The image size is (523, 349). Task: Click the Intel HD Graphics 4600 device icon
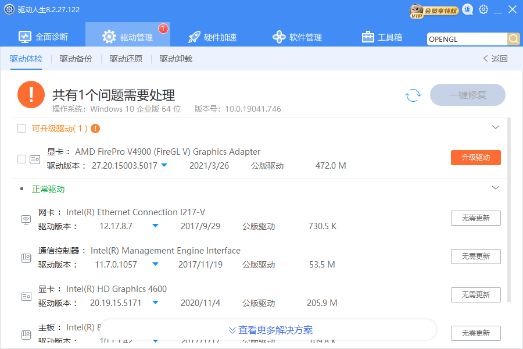click(26, 297)
